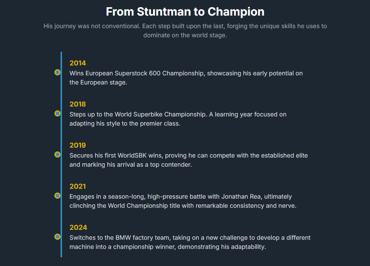Select the 2021 timeline circle marker
Screen dimensions: 370x266
pos(57,196)
